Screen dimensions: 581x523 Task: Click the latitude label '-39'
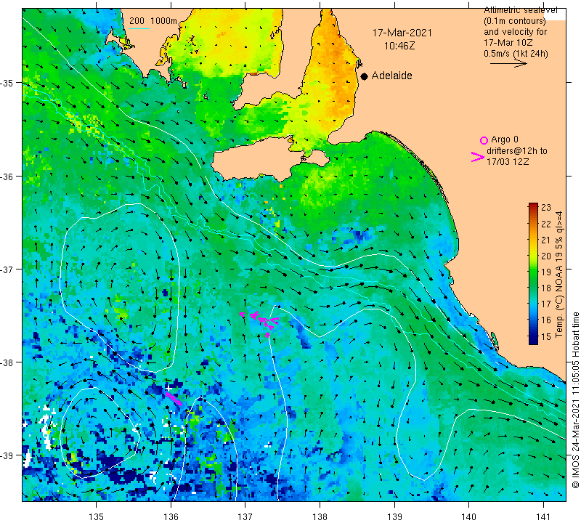[x=7, y=455]
